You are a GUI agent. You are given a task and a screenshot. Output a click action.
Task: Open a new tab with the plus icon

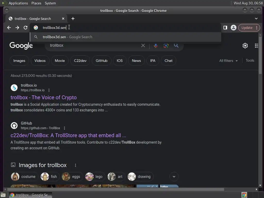(73, 19)
